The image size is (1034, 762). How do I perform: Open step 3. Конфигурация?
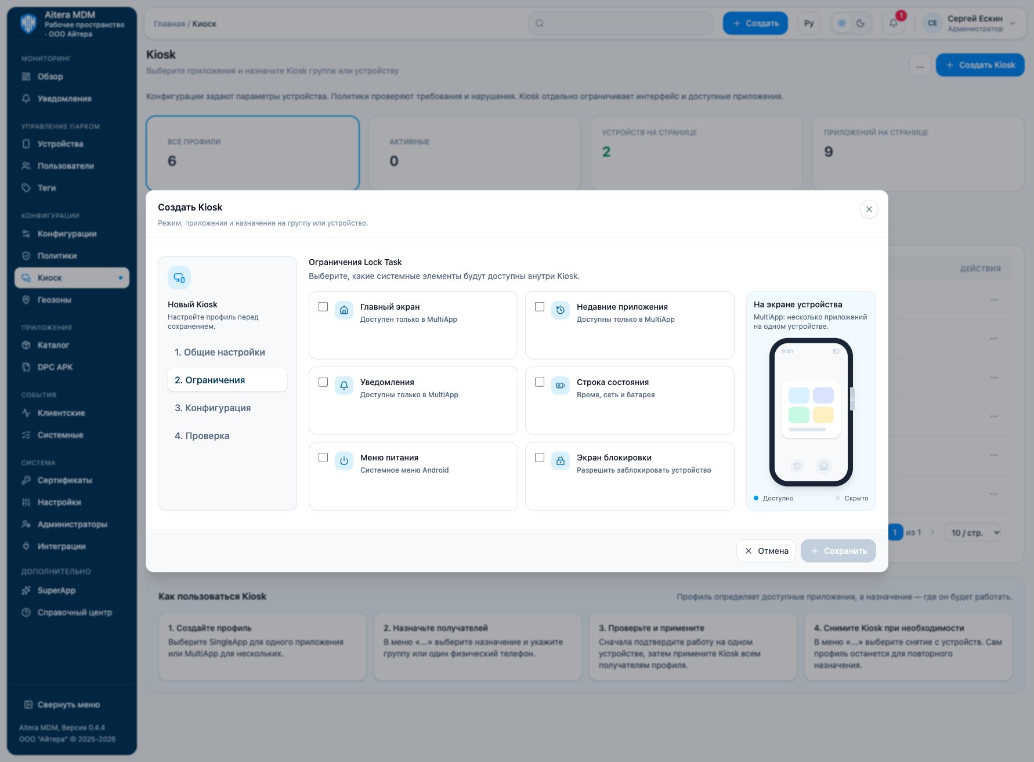tap(227, 408)
